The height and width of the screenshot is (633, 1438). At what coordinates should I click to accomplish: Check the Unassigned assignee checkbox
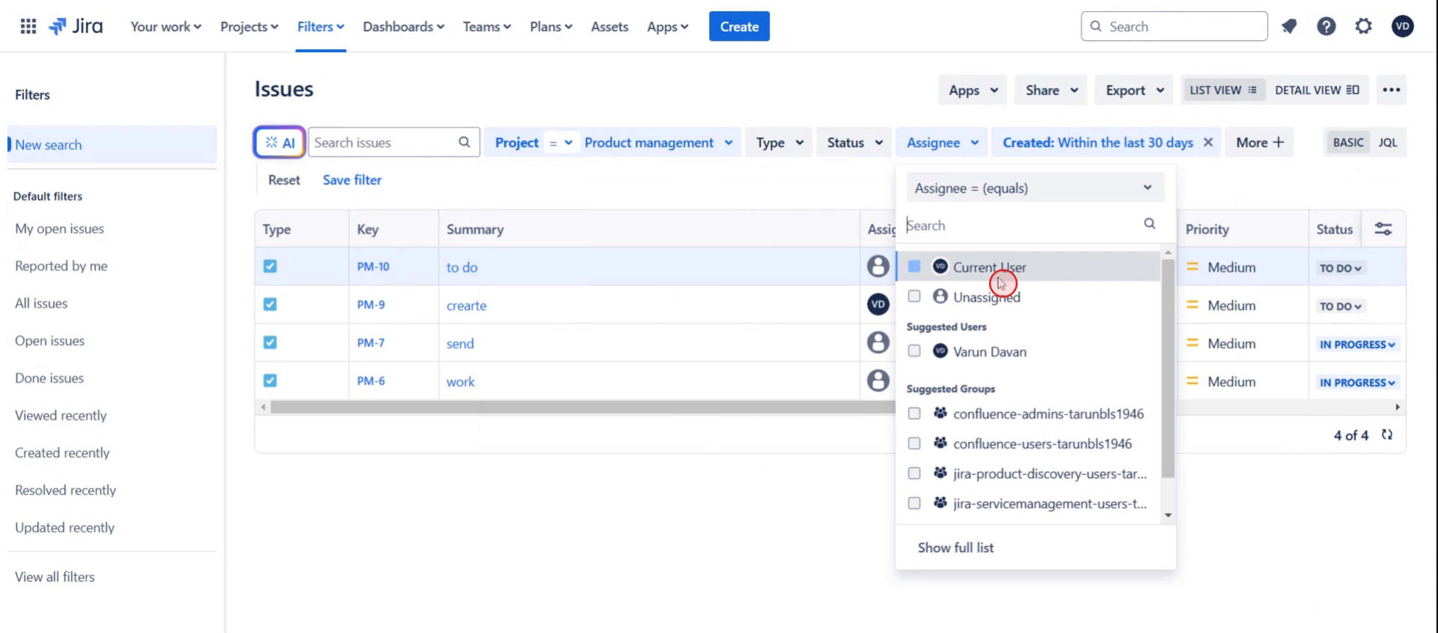[914, 296]
